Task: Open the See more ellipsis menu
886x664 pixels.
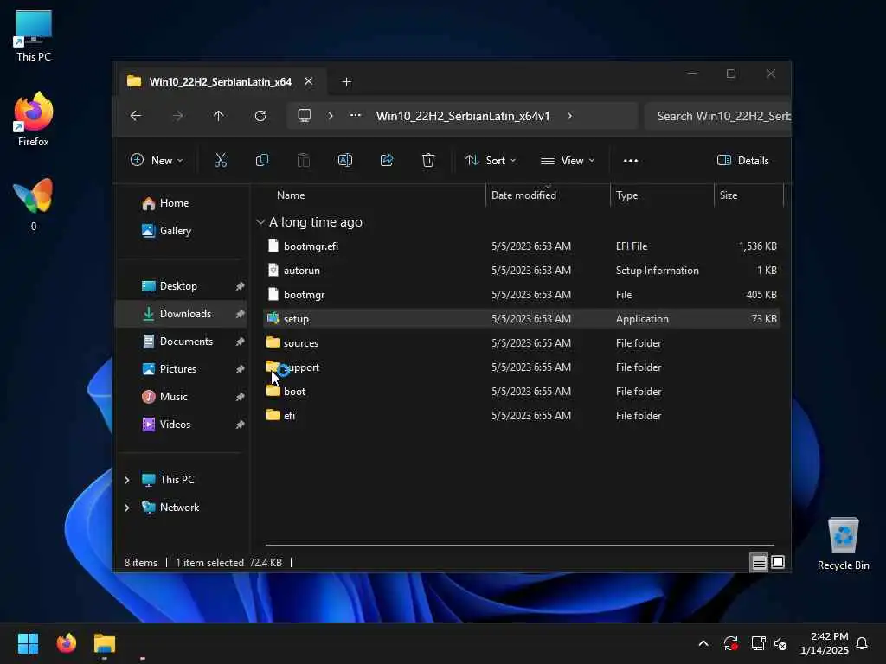Action: pos(631,160)
